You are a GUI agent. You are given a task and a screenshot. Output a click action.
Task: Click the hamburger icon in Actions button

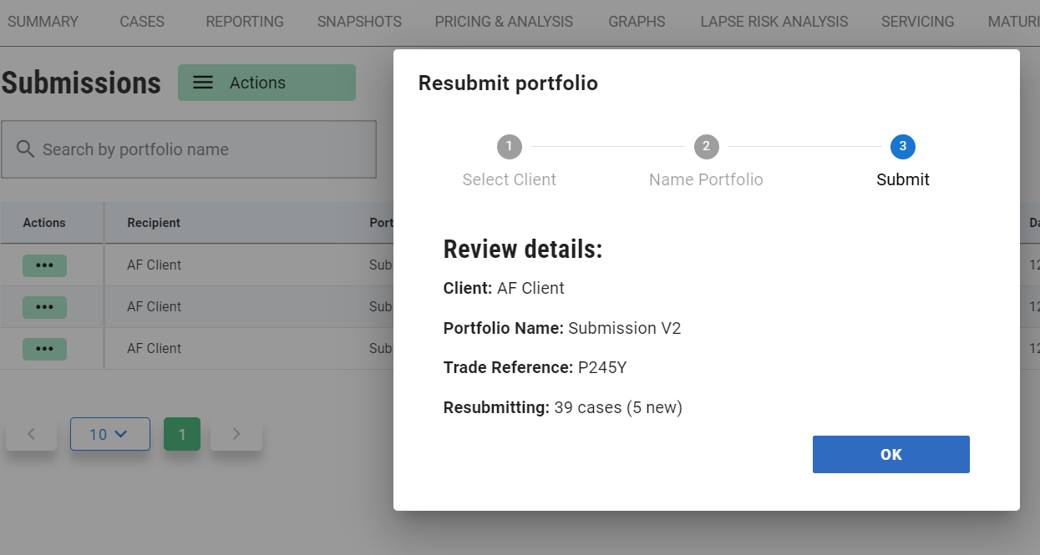click(x=203, y=83)
